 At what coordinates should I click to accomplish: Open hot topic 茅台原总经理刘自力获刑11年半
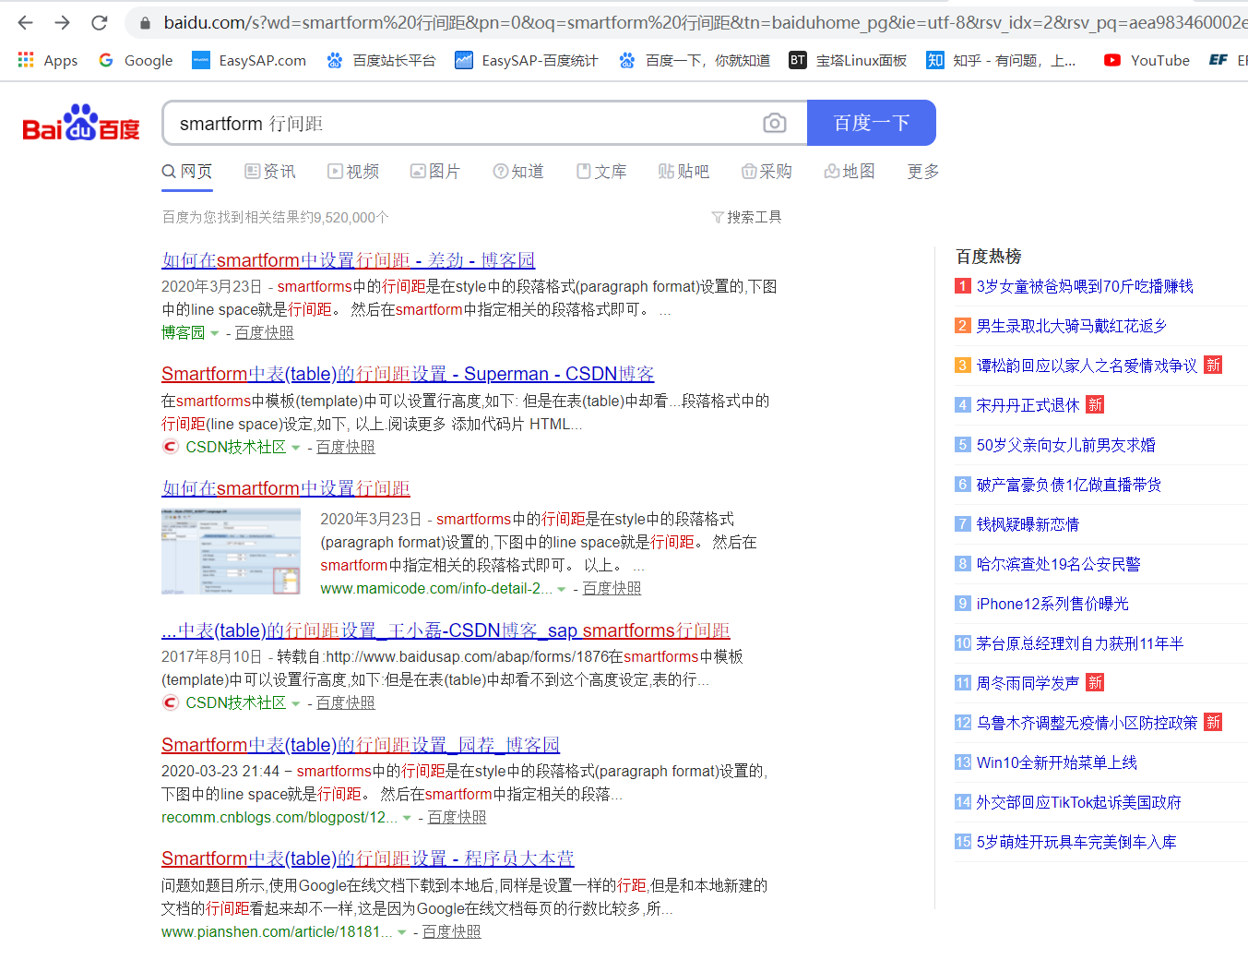[x=1080, y=643]
